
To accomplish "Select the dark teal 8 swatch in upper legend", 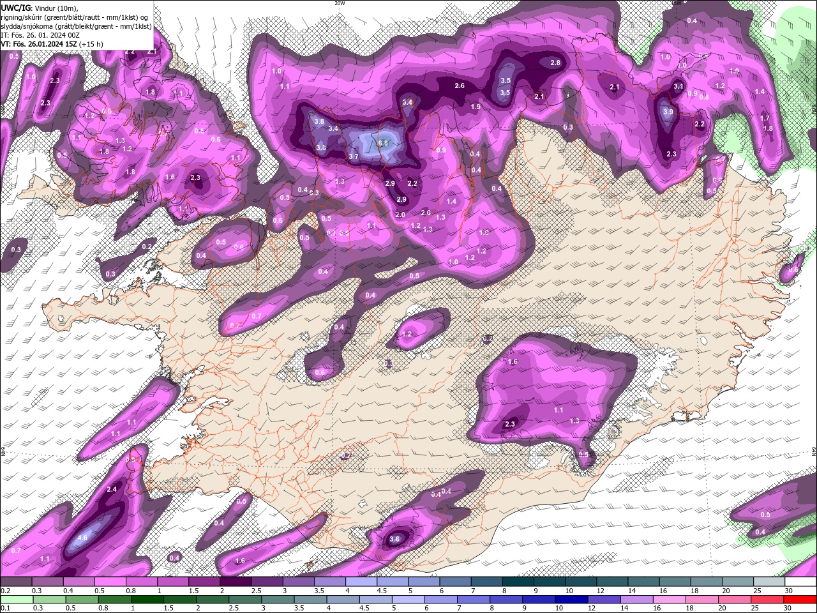I will (x=517, y=582).
